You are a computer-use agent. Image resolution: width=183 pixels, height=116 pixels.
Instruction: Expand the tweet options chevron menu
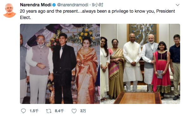click(178, 5)
